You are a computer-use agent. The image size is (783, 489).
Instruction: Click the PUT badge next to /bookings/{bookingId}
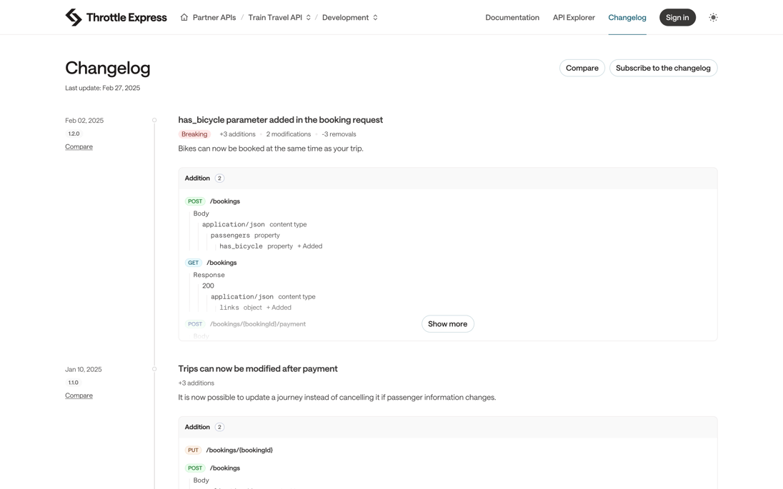point(192,450)
